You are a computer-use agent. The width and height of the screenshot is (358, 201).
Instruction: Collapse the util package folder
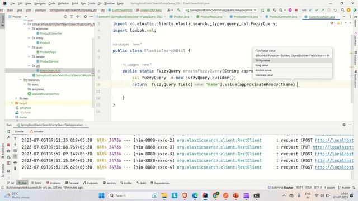29,66
